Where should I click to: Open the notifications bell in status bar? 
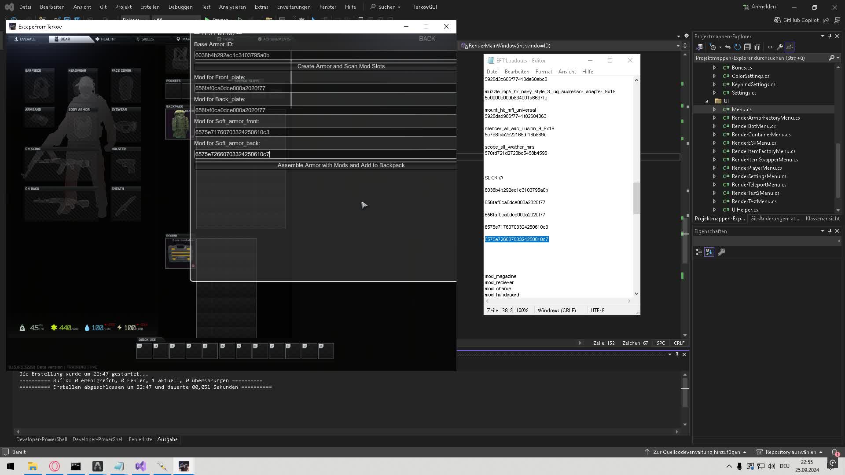834,452
